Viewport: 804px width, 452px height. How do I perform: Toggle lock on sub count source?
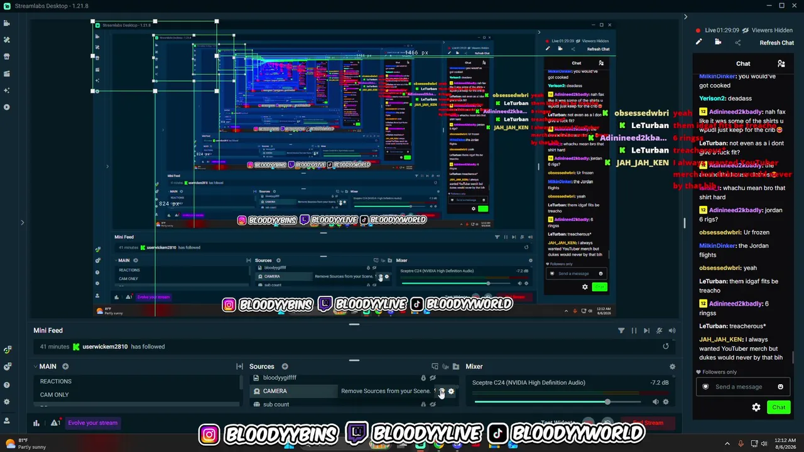423,404
